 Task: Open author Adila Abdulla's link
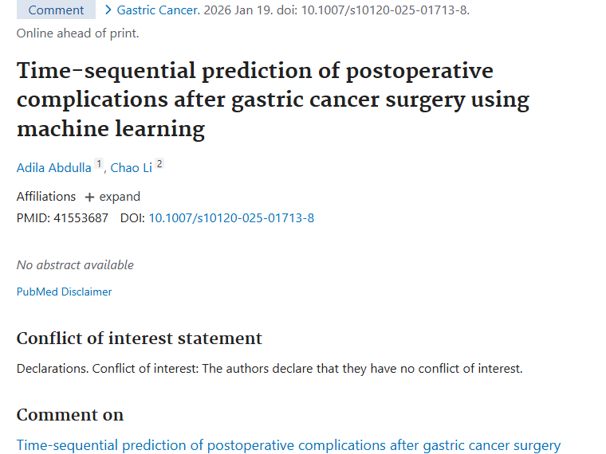pos(53,168)
